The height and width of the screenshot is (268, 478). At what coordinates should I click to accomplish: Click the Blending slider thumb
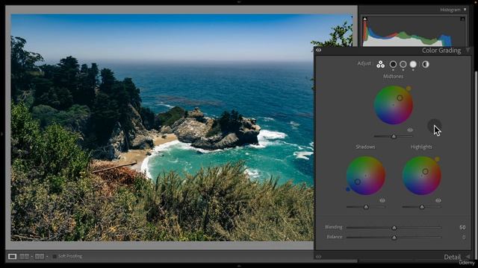pos(394,228)
